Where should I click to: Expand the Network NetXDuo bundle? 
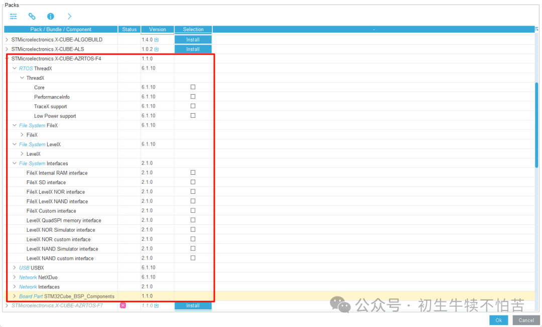point(14,277)
